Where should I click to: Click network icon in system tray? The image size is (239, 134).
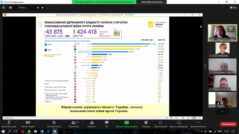(x=215, y=131)
